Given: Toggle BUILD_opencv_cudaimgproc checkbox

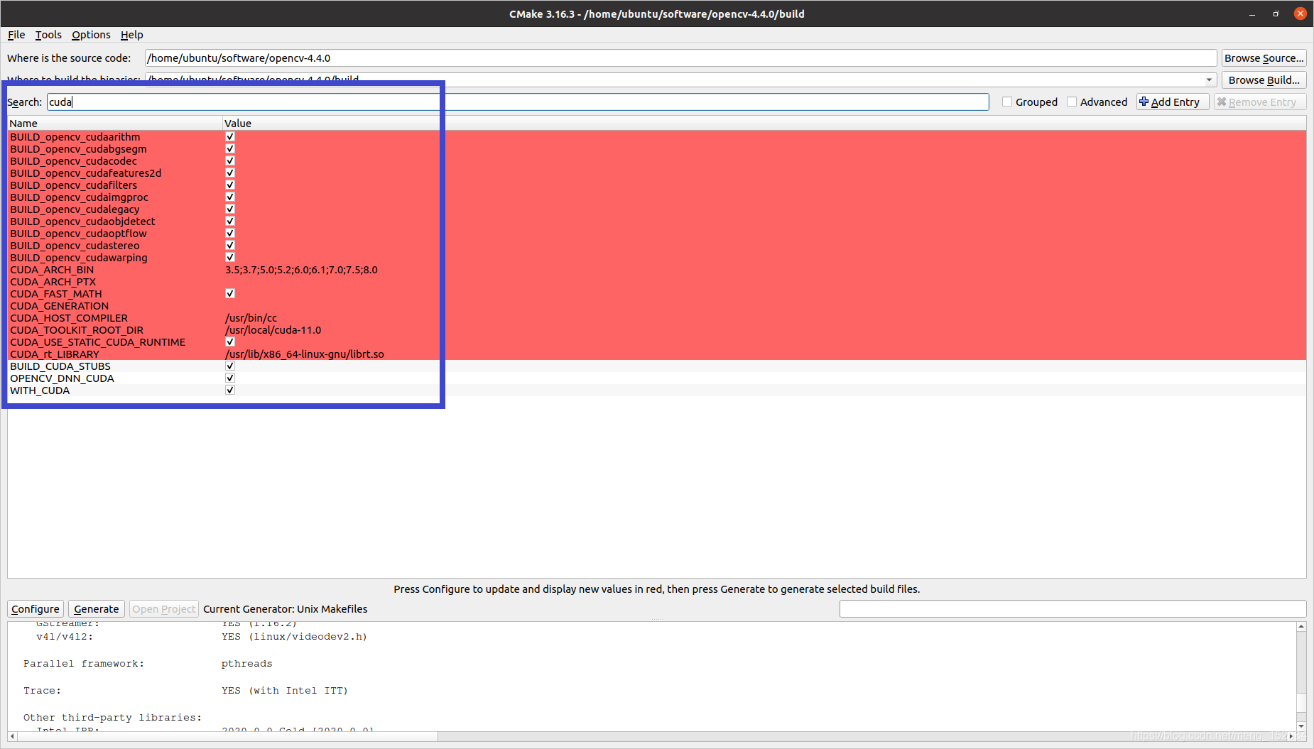Looking at the screenshot, I should click(230, 197).
